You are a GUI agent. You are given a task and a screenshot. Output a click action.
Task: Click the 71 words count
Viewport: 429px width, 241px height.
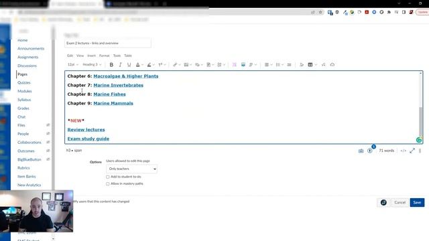(386, 151)
